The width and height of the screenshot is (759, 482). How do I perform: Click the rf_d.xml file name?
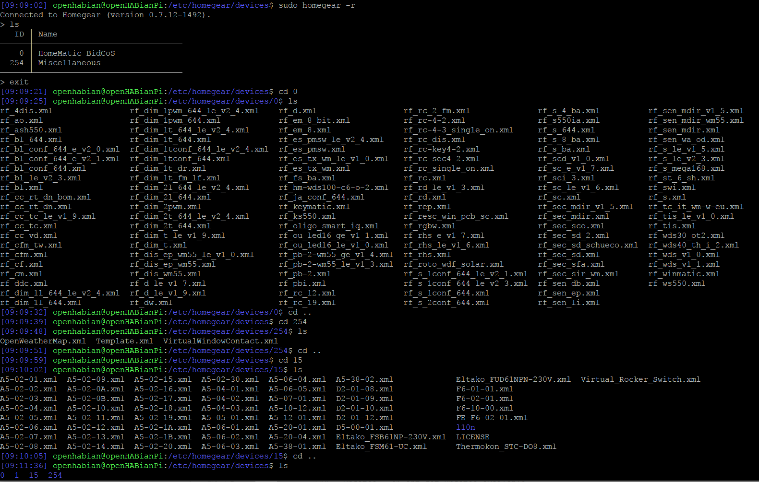pos(298,111)
